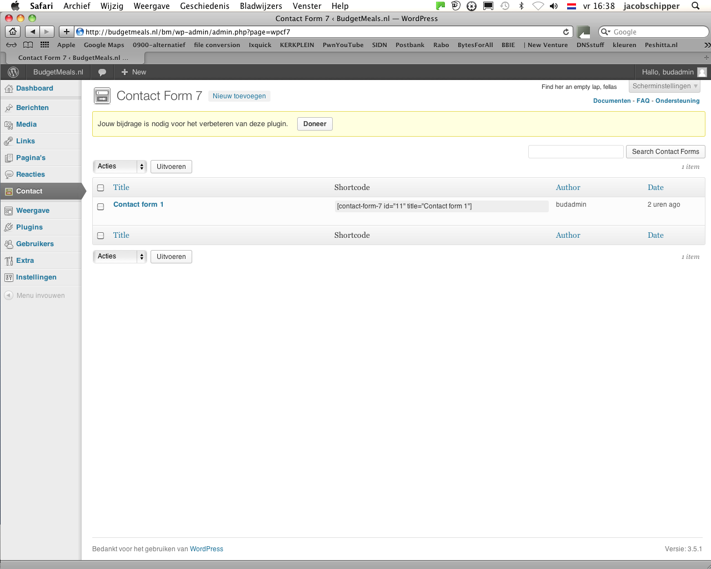Show bookmarks with open book icon

coord(28,45)
